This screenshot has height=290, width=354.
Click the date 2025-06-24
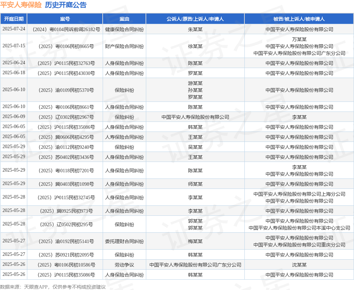tap(14, 63)
